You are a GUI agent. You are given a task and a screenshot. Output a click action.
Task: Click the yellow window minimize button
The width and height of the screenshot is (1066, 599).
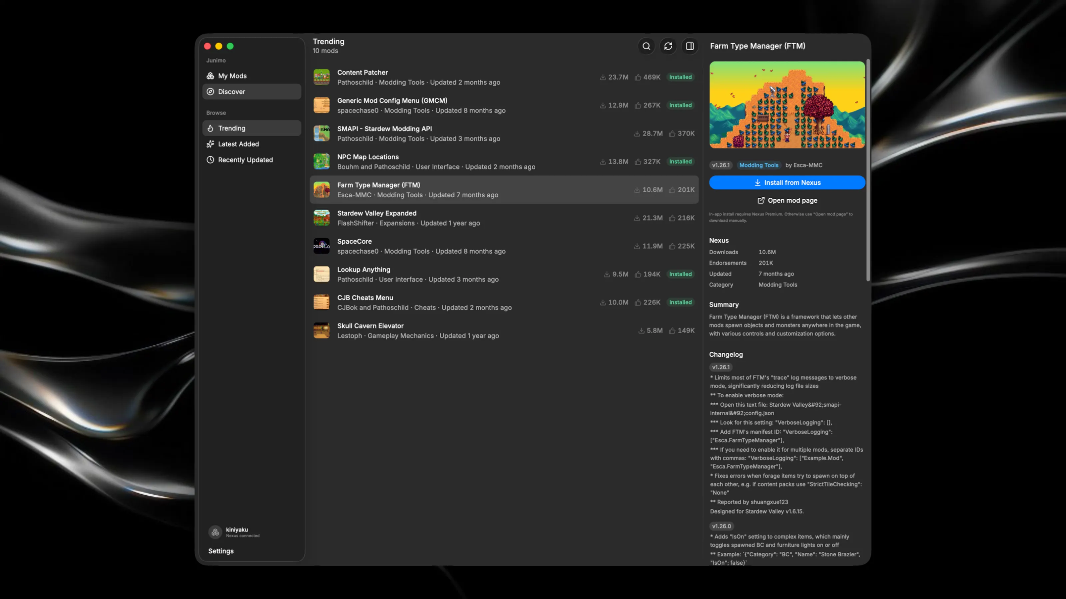pos(219,46)
